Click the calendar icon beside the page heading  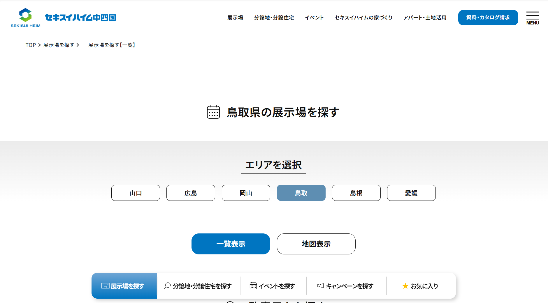[x=213, y=112]
